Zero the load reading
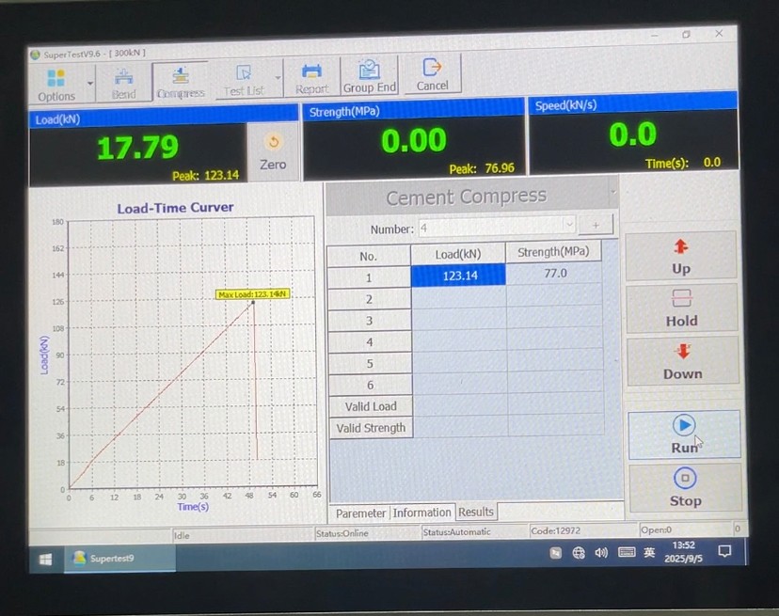Image resolution: width=779 pixels, height=616 pixels. (273, 151)
